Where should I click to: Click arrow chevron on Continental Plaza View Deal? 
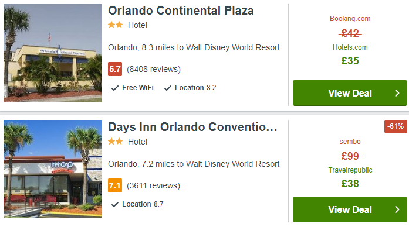[x=397, y=93]
